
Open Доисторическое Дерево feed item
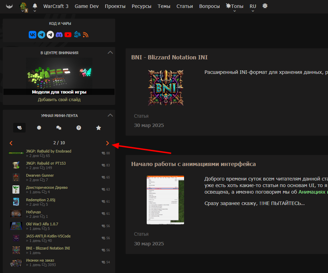pos(47,187)
